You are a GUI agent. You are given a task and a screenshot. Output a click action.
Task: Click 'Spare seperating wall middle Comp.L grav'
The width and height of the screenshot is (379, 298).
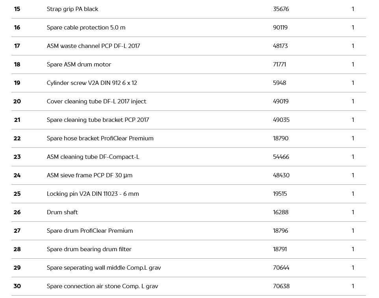coord(104,268)
